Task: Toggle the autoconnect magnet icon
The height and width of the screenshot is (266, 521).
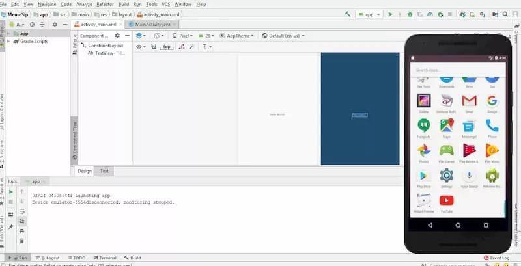Action: [154, 47]
